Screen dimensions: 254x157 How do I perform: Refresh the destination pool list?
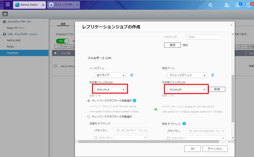click(x=213, y=75)
